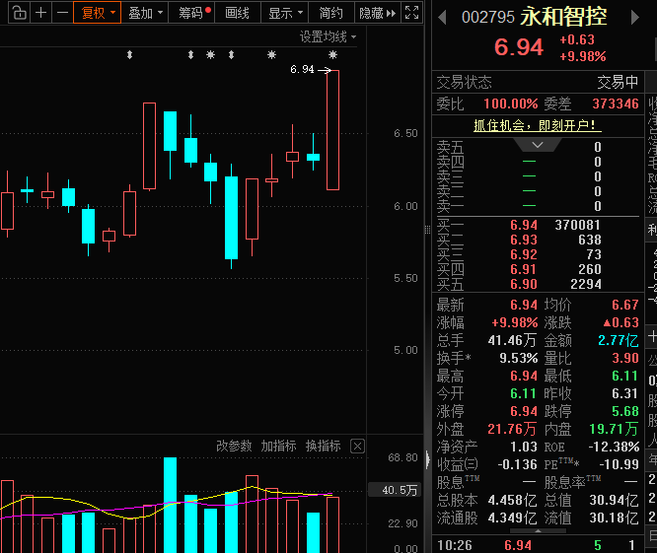Close the volume indicator panel

click(357, 447)
